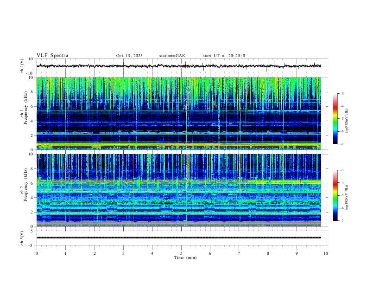Click the ch.2 spectrogram panel
367x284 pixels.
(179, 190)
